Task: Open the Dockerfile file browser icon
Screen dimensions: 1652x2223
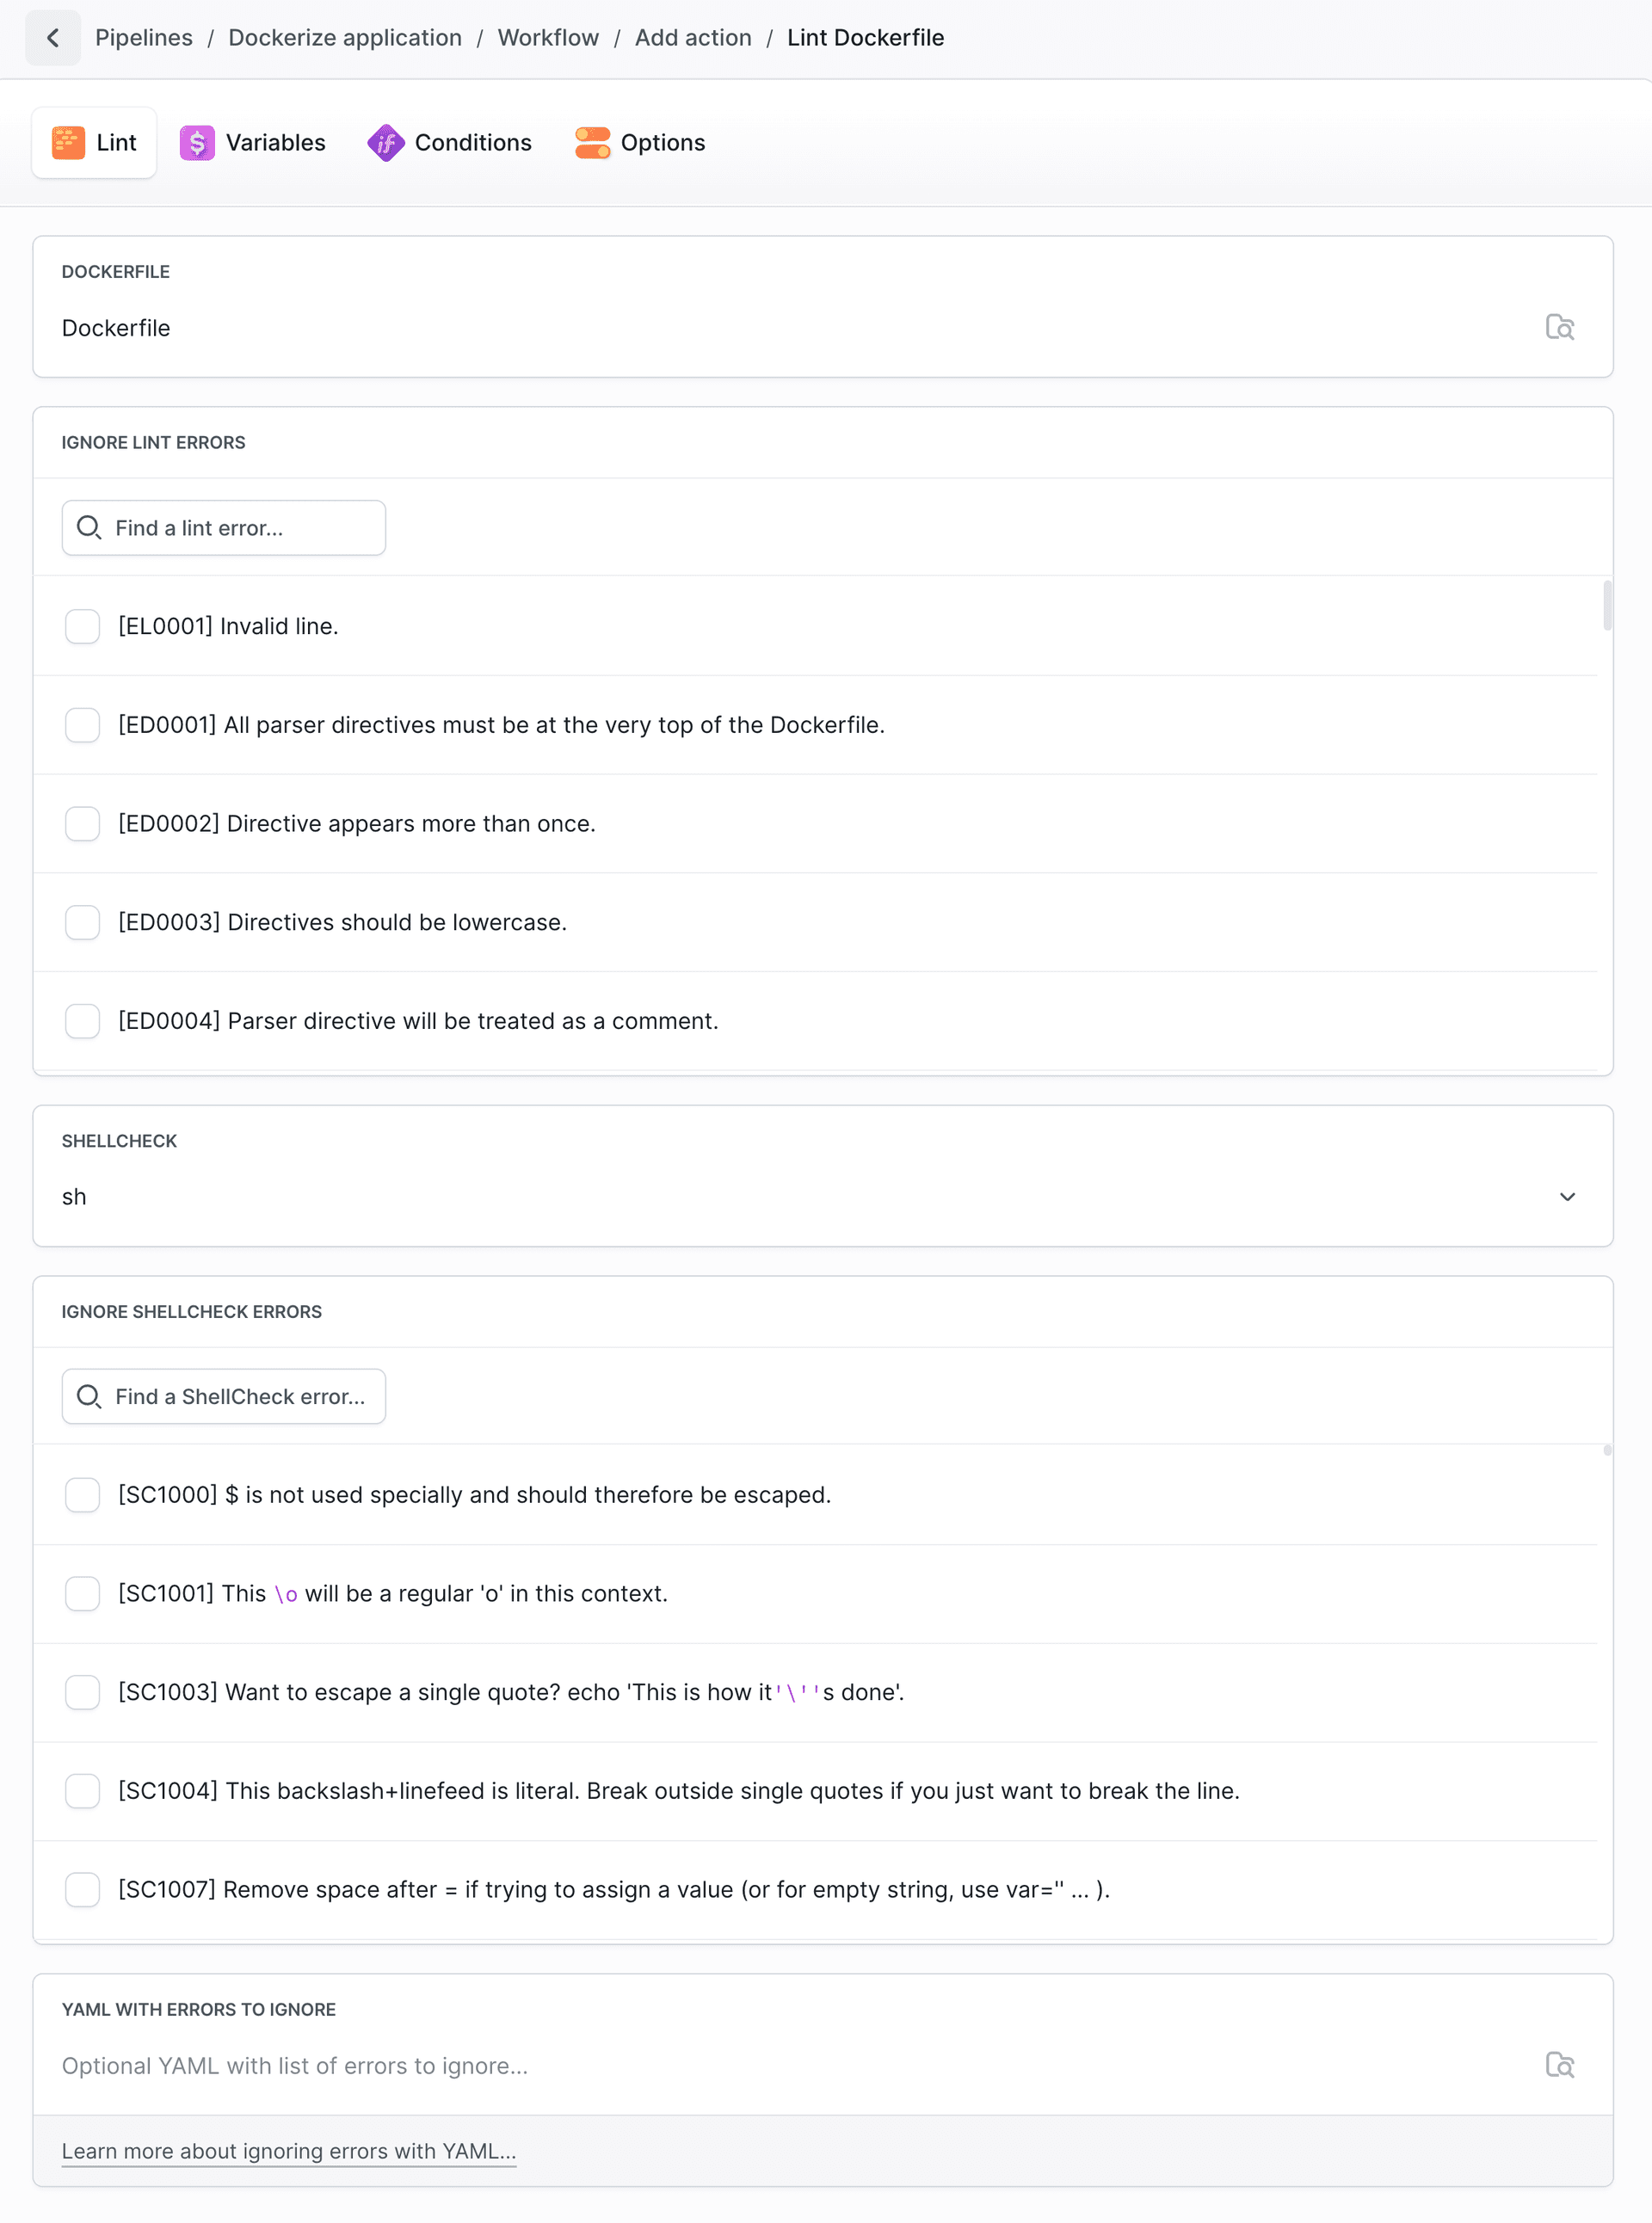Action: tap(1561, 326)
